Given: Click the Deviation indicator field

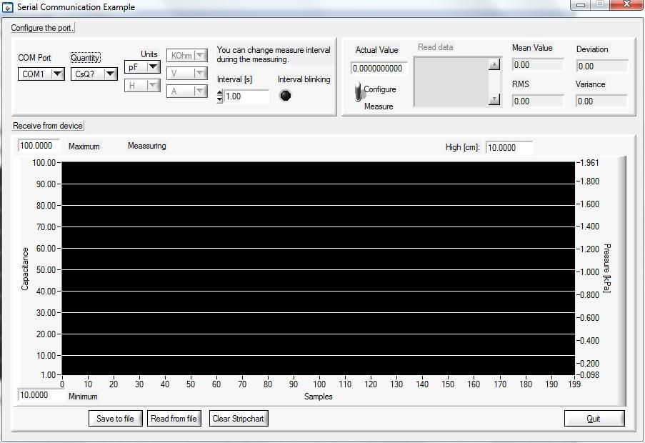Looking at the screenshot, I should [x=602, y=66].
